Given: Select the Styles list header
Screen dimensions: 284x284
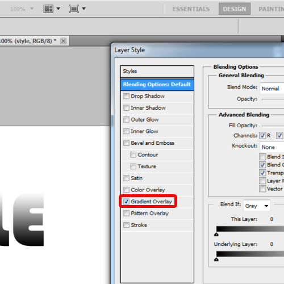Looking at the screenshot, I should coord(157,72).
